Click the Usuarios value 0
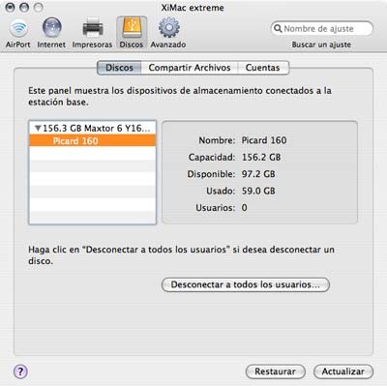This screenshot has width=387, height=386. point(244,208)
